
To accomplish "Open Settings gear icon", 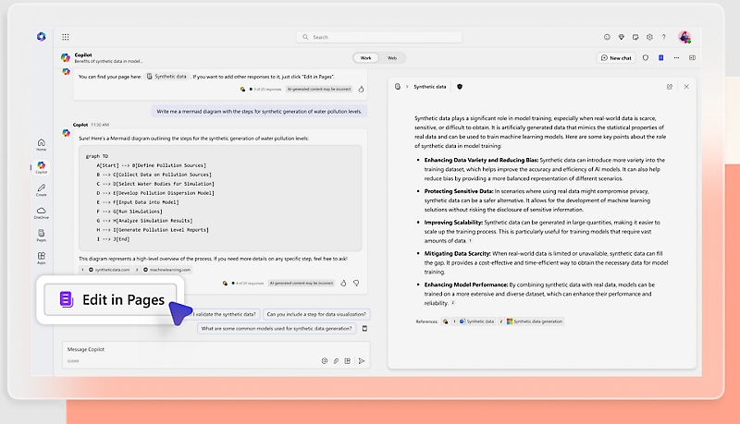I will point(649,37).
